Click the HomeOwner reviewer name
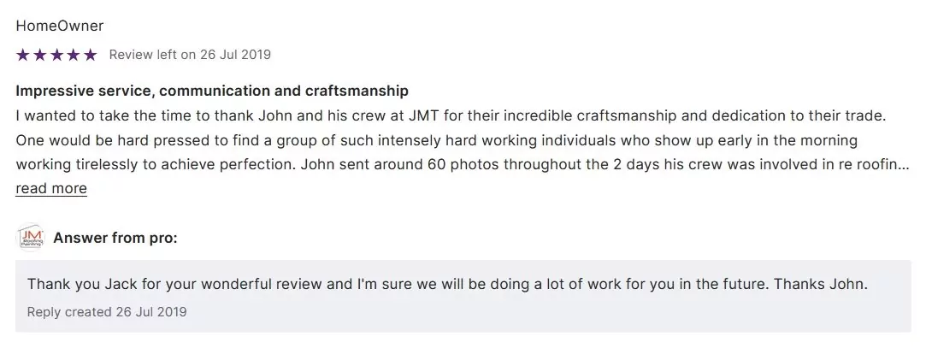The width and height of the screenshot is (926, 348). click(x=60, y=26)
